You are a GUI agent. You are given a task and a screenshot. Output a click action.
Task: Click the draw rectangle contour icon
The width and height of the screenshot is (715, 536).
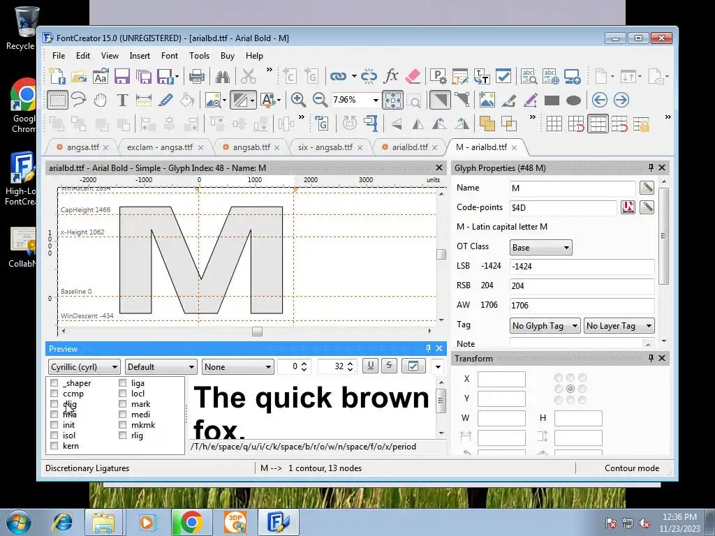[x=552, y=100]
